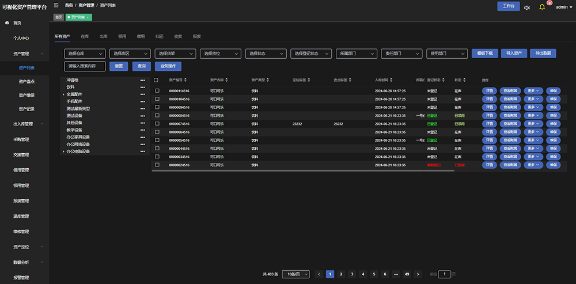576x284 pixels.
Task: Tick the checkbox for asset 00000114516
Action: pyautogui.click(x=157, y=91)
